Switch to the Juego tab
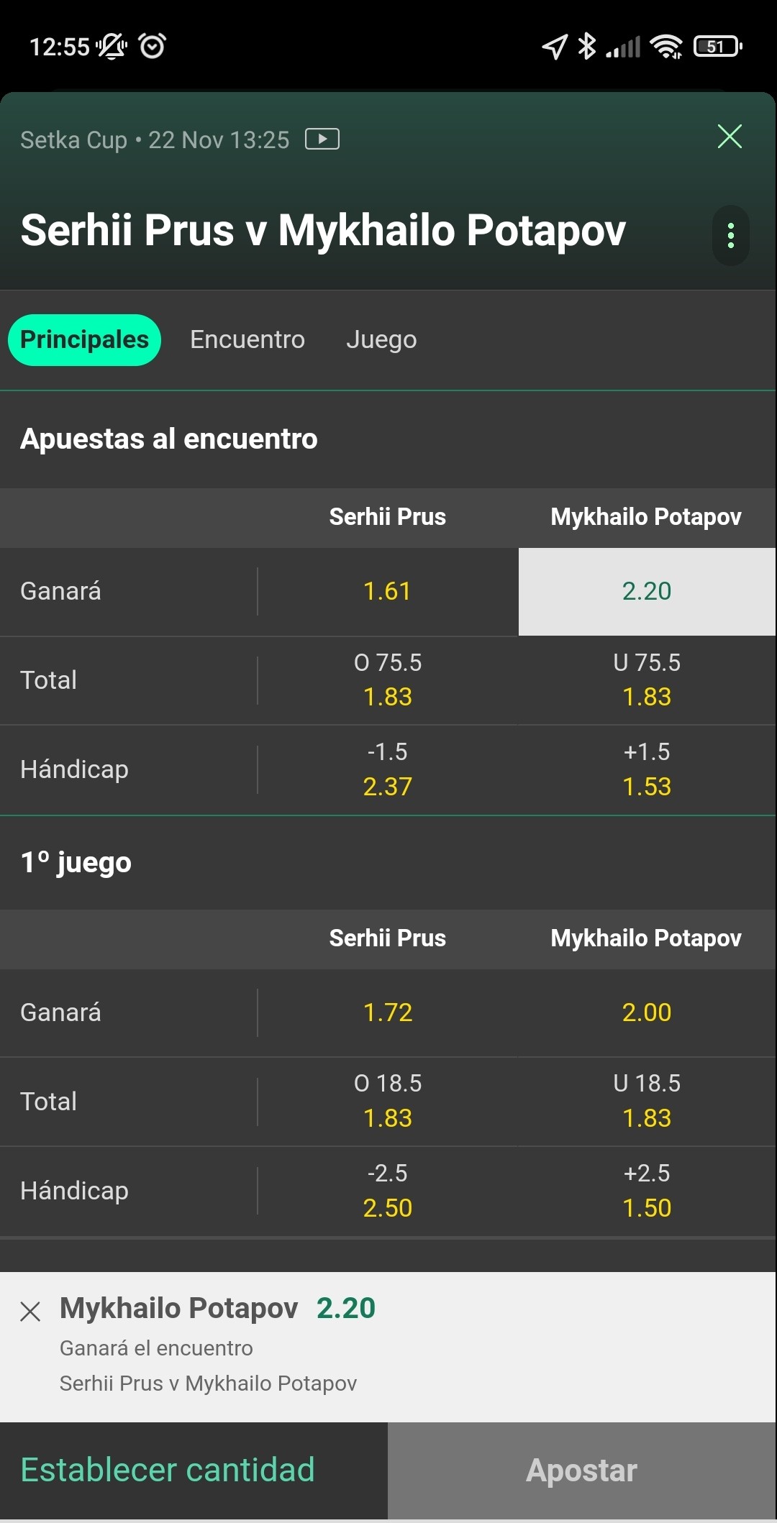 (381, 339)
